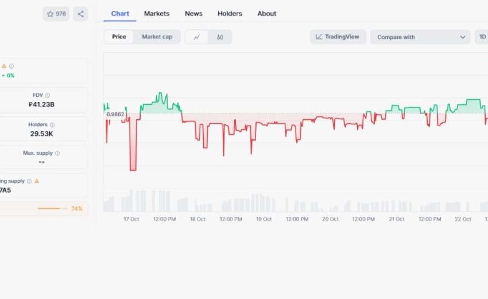
Task: Click the info icon next to Holders
Action: (x=52, y=125)
